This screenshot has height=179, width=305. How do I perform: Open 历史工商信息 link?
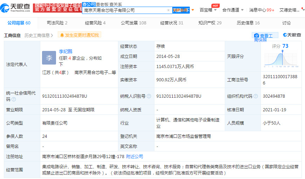point(39,36)
